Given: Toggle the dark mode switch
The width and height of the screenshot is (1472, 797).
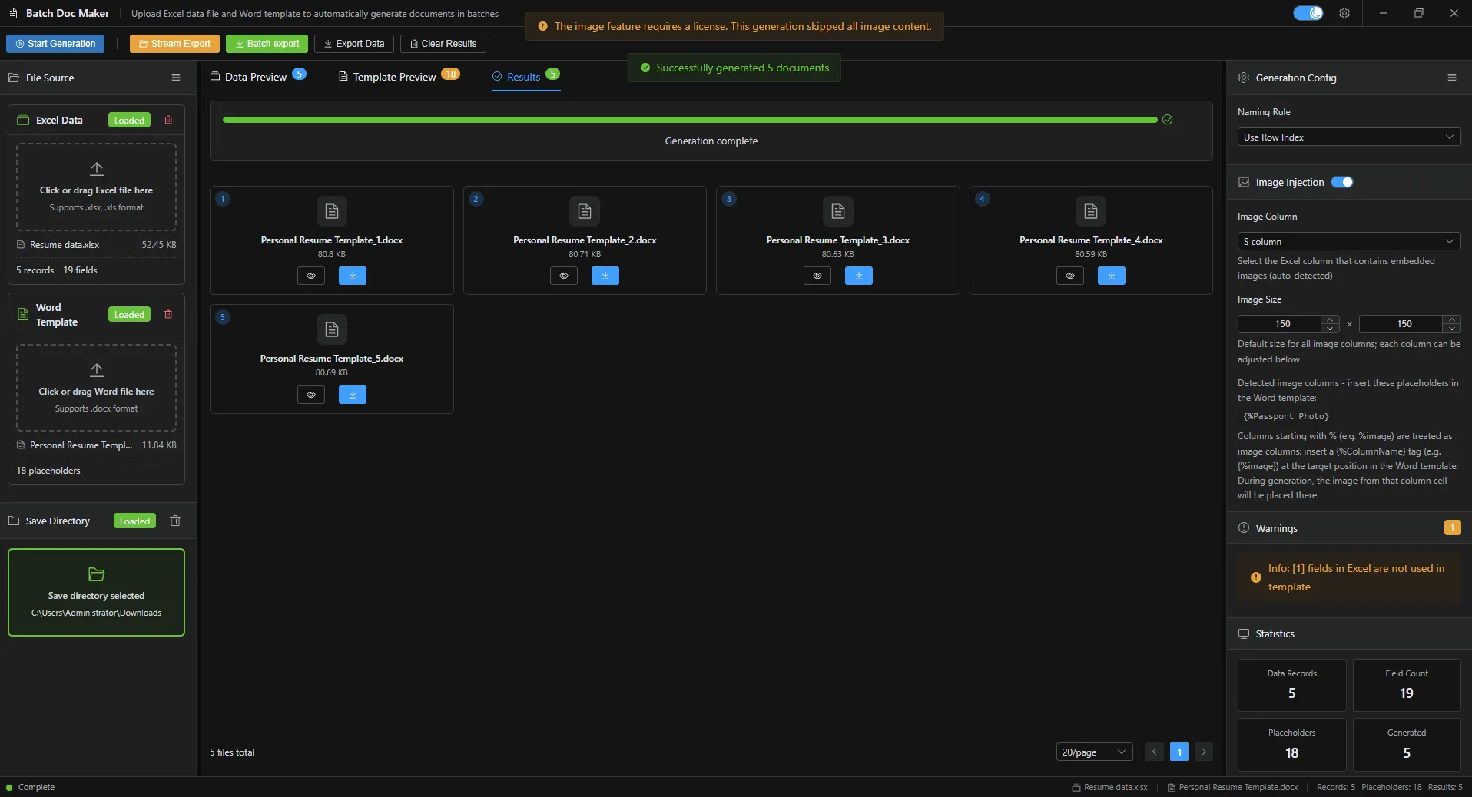Looking at the screenshot, I should pos(1308,13).
